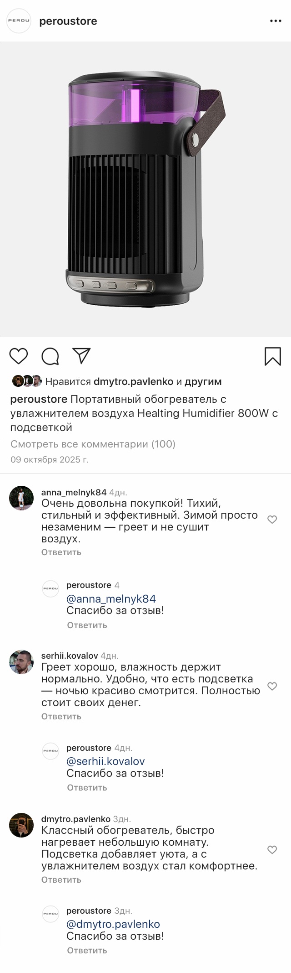Like serhii.kovalov's comment

pyautogui.click(x=272, y=686)
